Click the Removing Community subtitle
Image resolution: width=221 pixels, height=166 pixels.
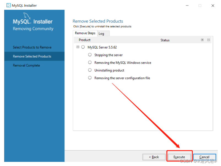tap(33, 29)
